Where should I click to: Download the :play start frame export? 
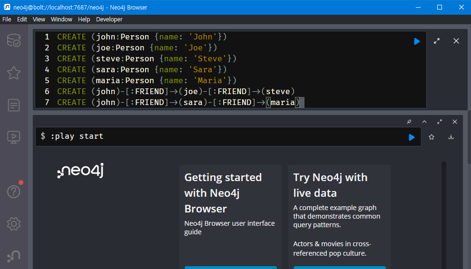[x=451, y=137]
